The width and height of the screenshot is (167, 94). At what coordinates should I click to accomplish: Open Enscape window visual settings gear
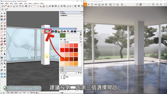point(161,4)
